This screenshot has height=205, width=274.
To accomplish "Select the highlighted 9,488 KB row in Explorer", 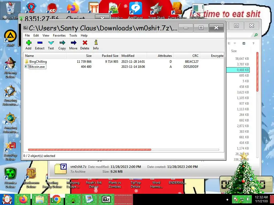I will (x=238, y=70).
